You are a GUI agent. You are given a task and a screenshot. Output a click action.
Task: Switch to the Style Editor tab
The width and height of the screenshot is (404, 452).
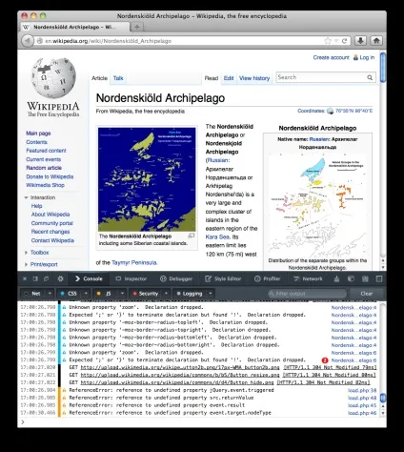coord(223,278)
